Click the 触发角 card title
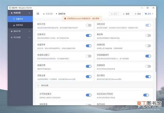Screen dimensions: 164x113 click(x=100, y=34)
